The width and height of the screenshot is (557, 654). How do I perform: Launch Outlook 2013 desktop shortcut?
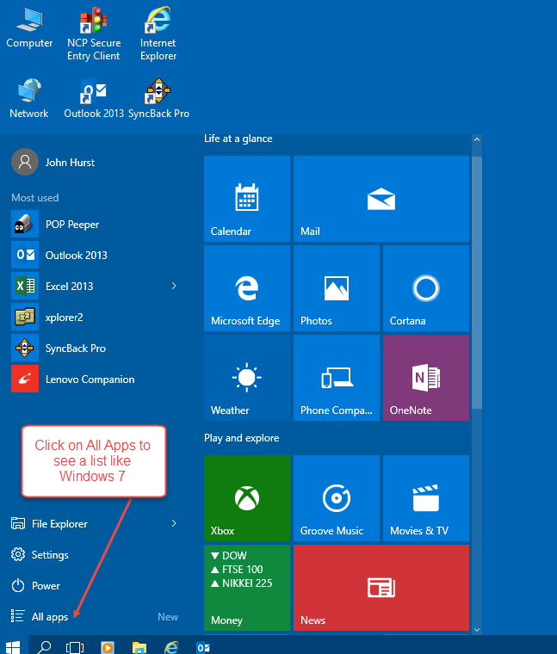94,98
